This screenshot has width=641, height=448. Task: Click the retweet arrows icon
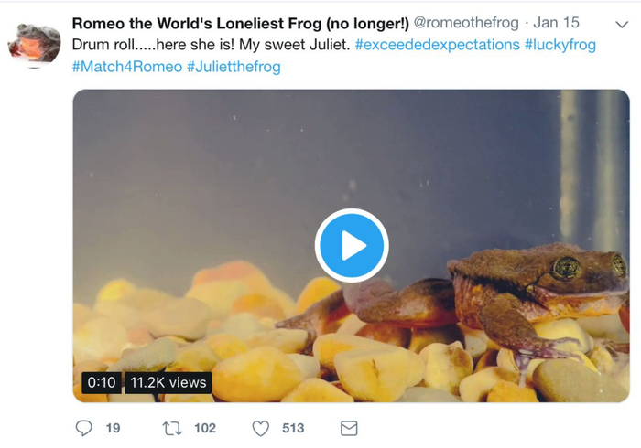171,428
